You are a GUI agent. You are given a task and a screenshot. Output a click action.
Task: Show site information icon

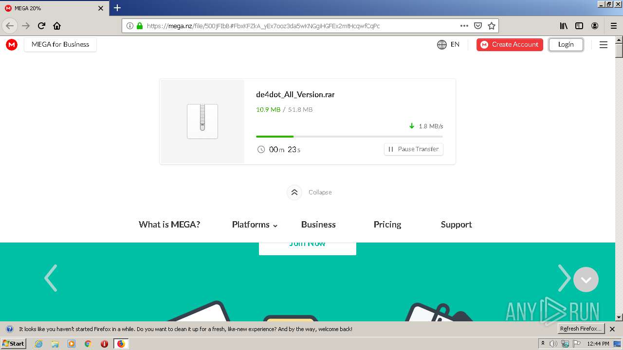[130, 26]
